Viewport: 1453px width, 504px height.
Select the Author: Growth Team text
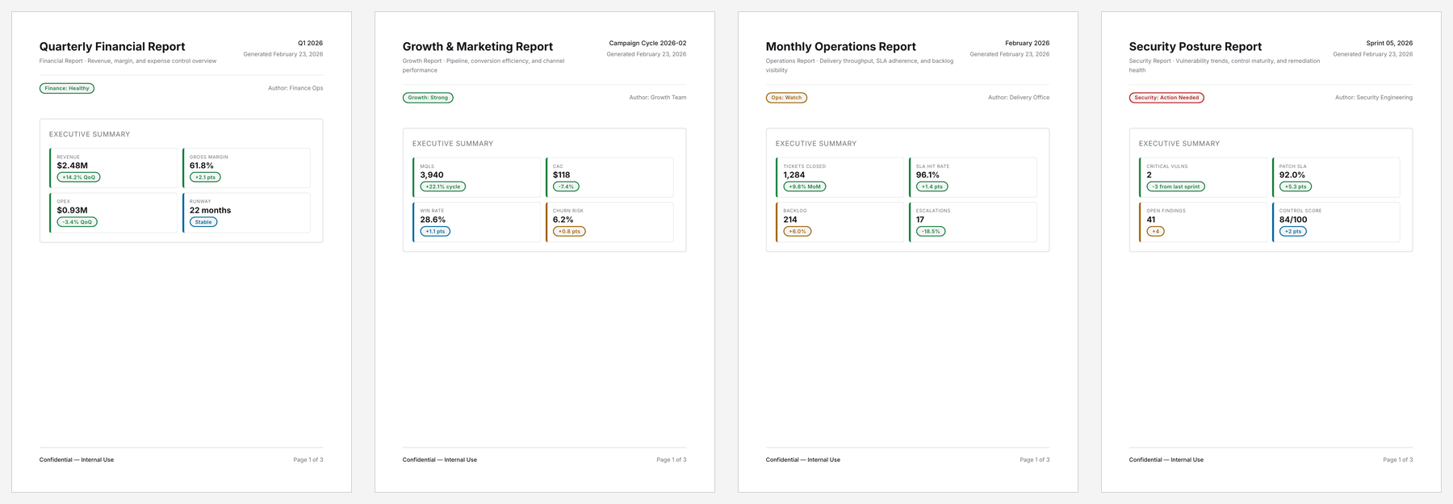click(x=658, y=98)
